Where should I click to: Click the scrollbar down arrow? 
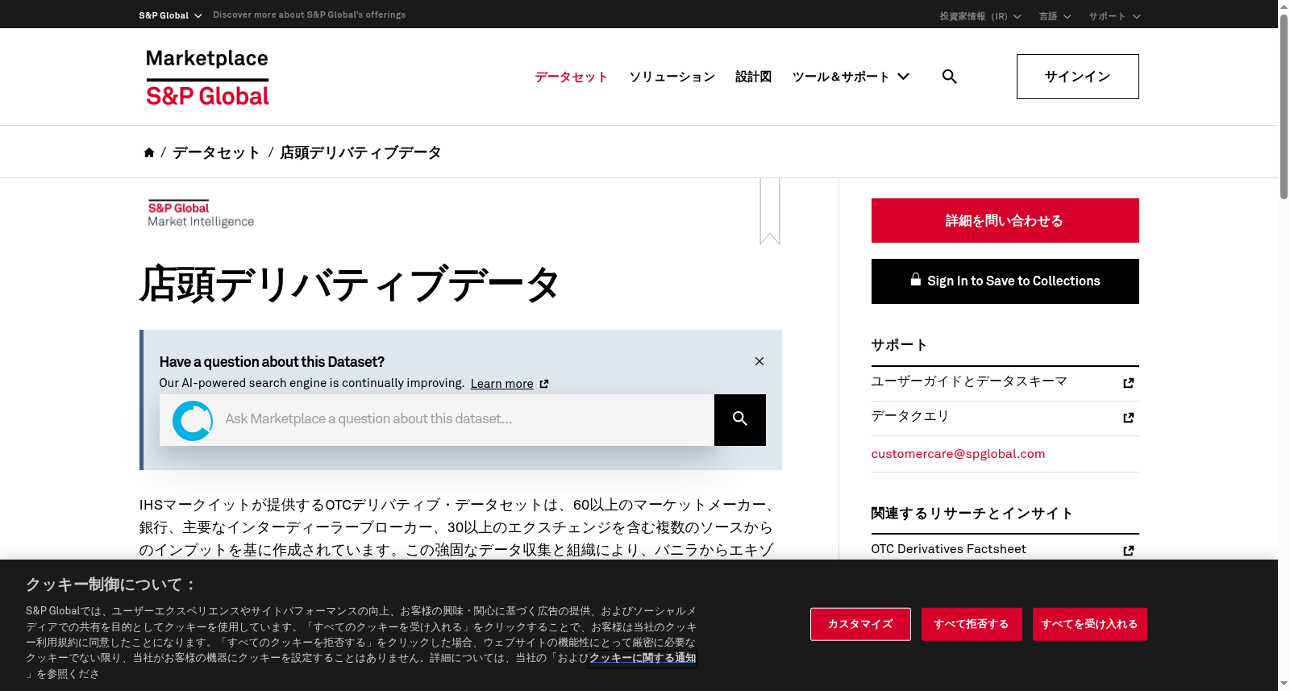click(1284, 685)
